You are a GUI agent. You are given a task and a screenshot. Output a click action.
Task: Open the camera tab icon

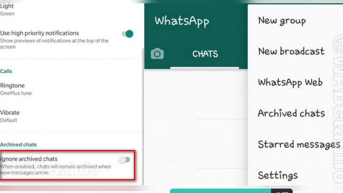tap(157, 54)
